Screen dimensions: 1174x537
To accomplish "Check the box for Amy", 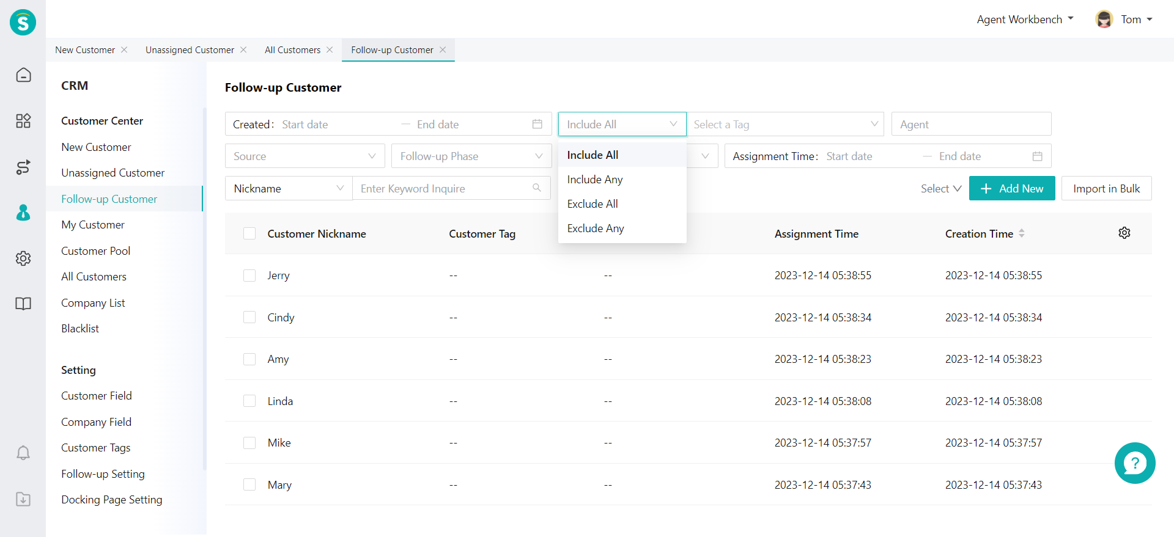I will pyautogui.click(x=249, y=359).
